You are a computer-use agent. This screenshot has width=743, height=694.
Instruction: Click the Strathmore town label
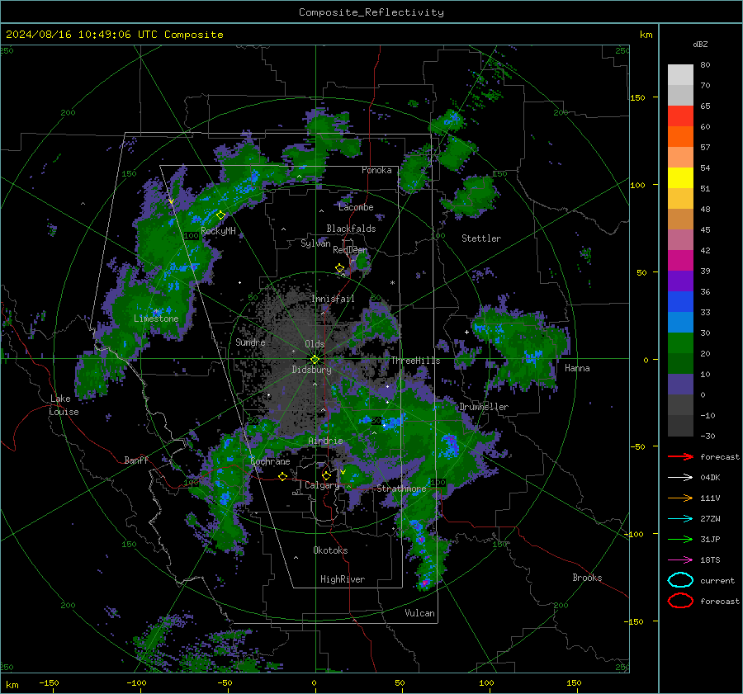pos(401,489)
